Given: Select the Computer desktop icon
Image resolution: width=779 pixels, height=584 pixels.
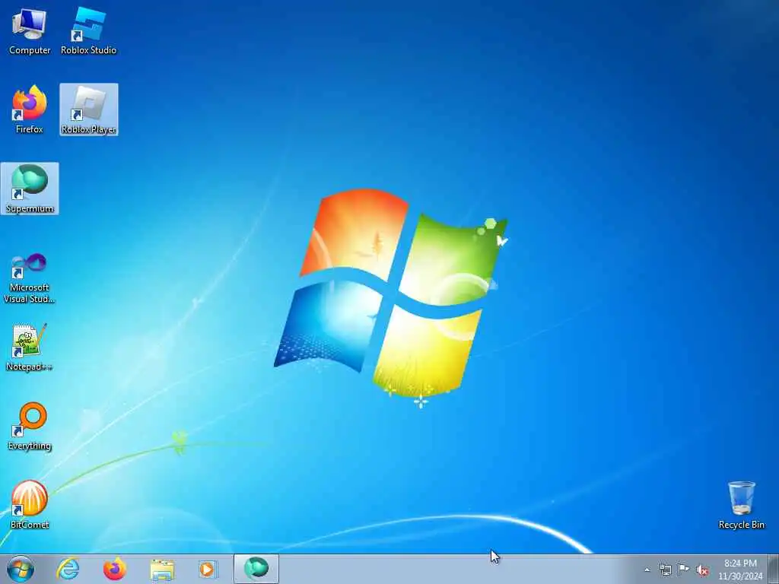Looking at the screenshot, I should tap(30, 30).
